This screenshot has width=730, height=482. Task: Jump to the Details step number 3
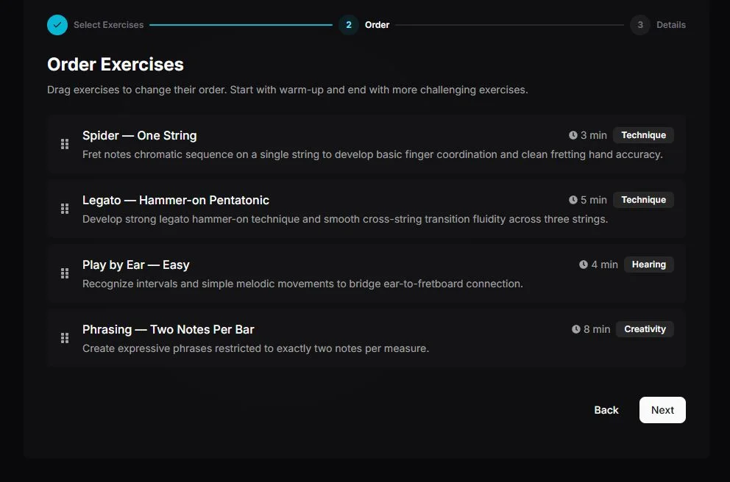[x=640, y=25]
